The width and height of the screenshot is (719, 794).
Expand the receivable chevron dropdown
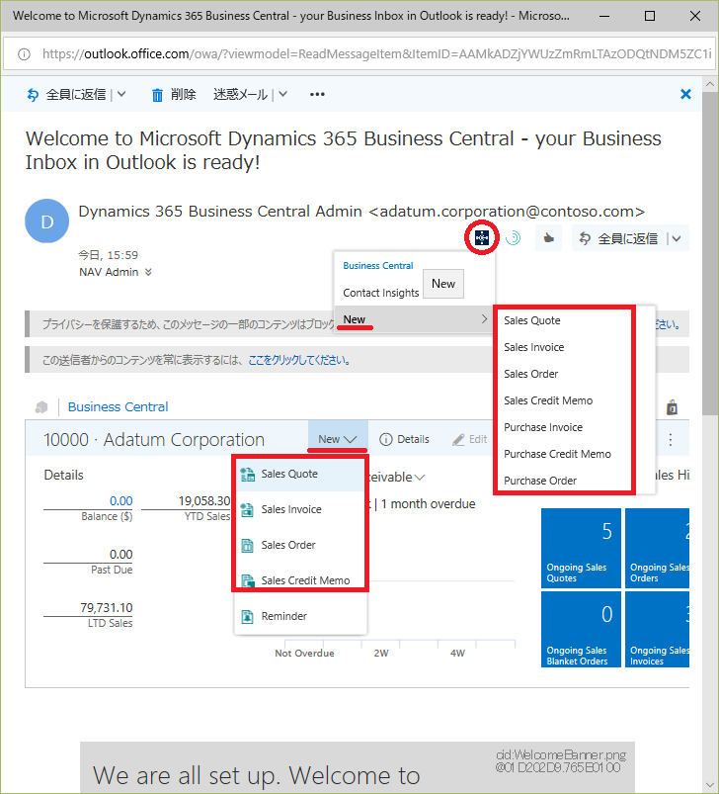pos(420,478)
